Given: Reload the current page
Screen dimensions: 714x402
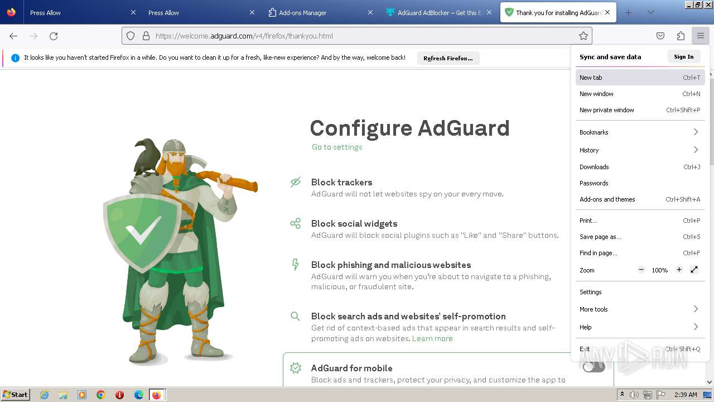Looking at the screenshot, I should (x=54, y=36).
